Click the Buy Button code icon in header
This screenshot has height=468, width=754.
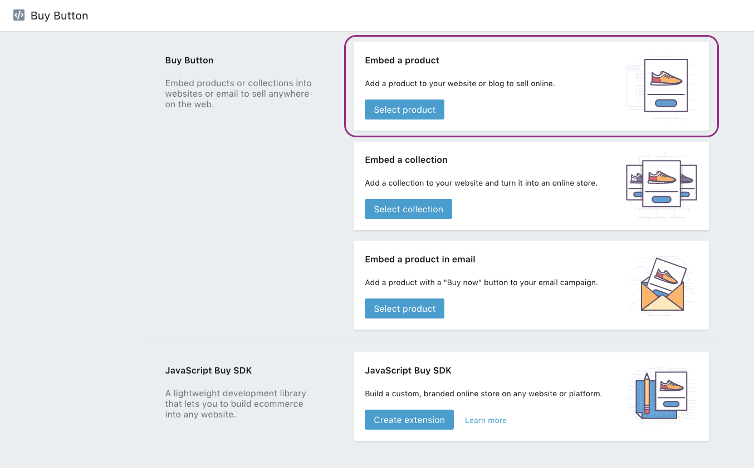tap(19, 16)
